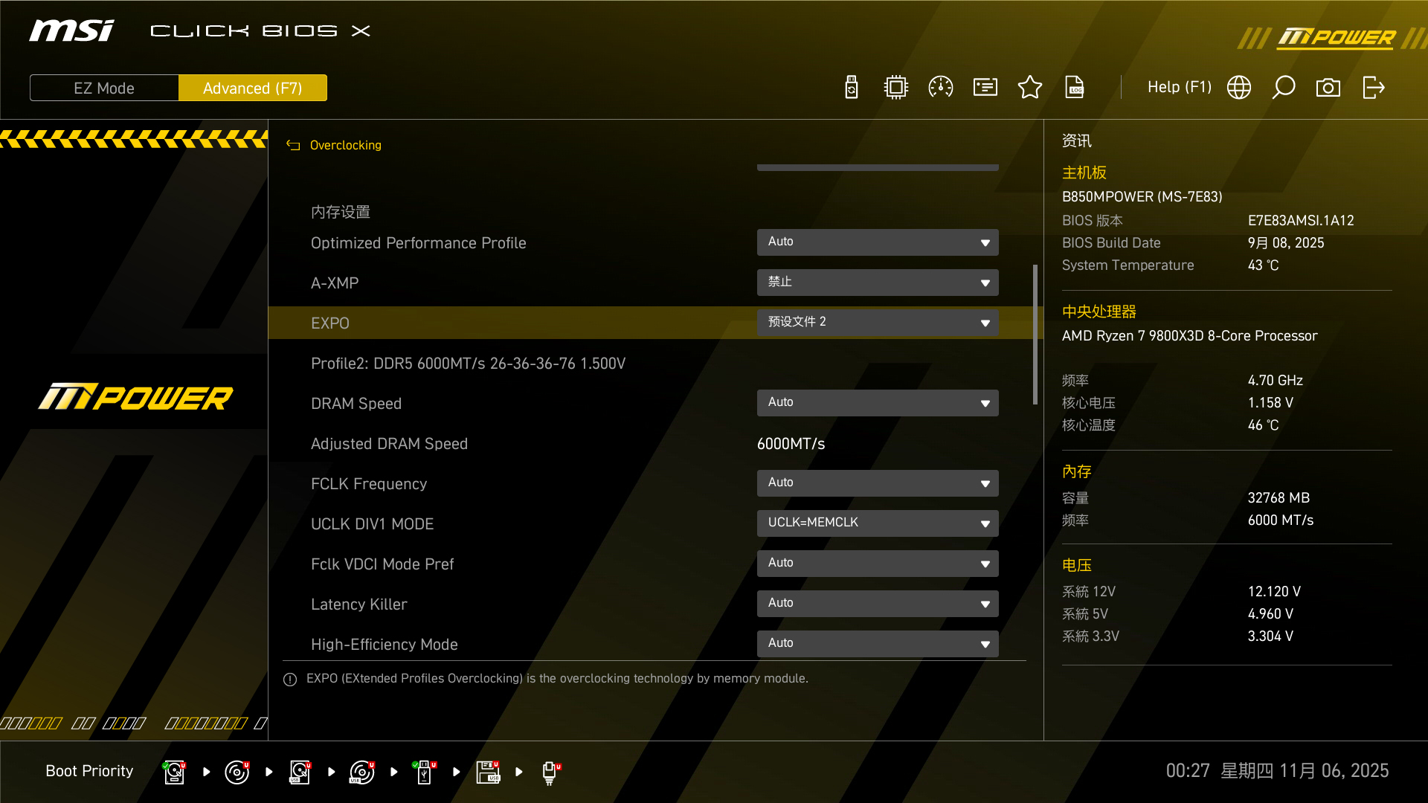Open the BIOS search icon
The height and width of the screenshot is (803, 1428).
(1284, 87)
